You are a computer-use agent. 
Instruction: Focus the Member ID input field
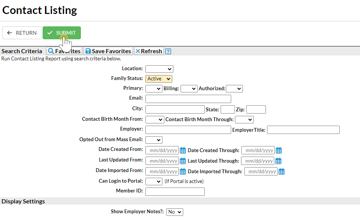click(x=175, y=192)
